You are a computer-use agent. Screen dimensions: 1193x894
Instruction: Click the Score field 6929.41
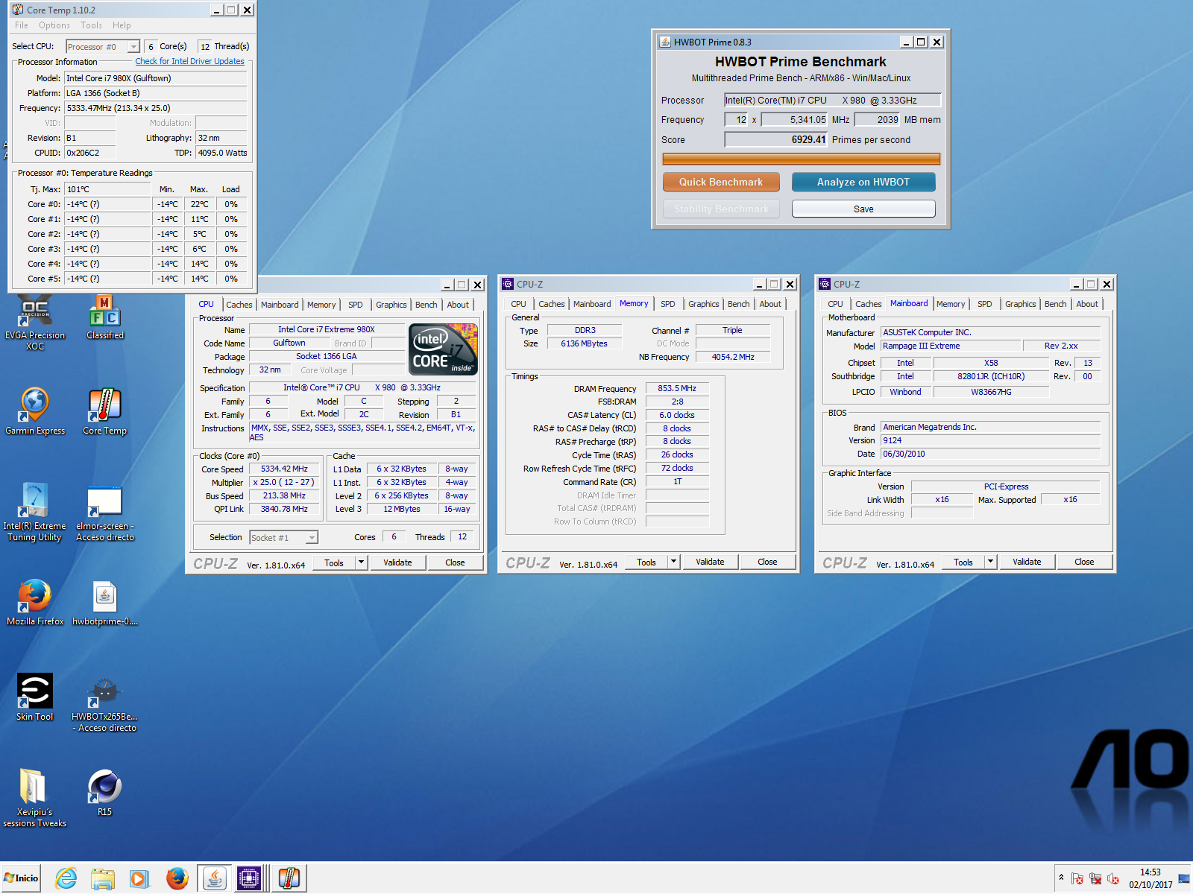(x=776, y=139)
